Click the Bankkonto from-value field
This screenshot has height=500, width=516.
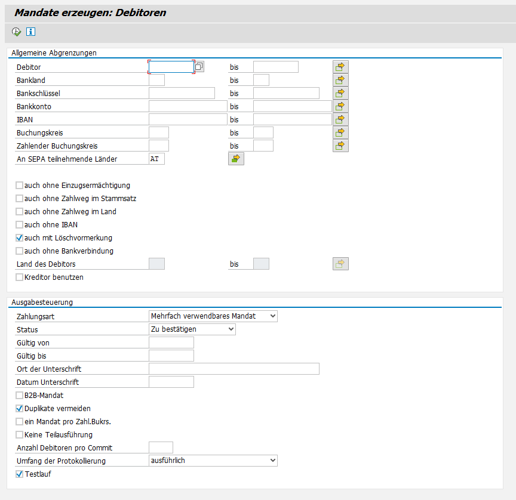[188, 106]
